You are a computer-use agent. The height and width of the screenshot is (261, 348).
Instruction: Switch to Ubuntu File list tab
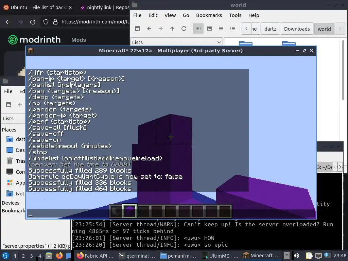[x=38, y=7]
